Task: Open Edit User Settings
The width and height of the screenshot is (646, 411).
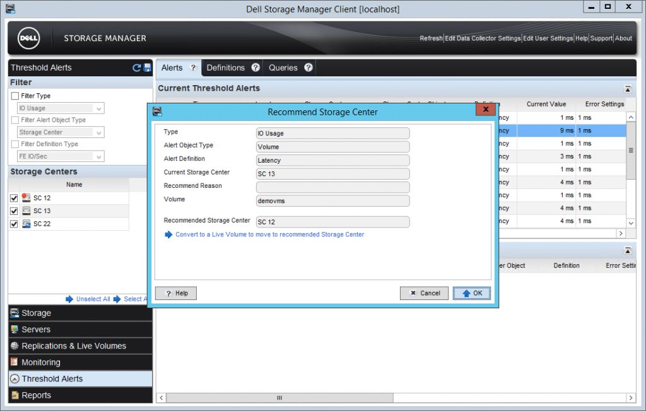Action: click(x=548, y=38)
